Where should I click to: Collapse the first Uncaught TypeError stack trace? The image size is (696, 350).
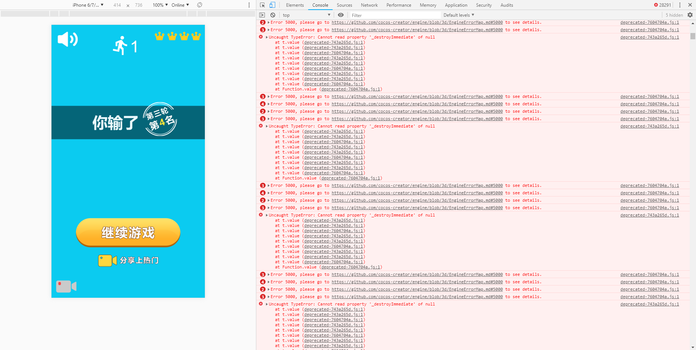point(267,37)
